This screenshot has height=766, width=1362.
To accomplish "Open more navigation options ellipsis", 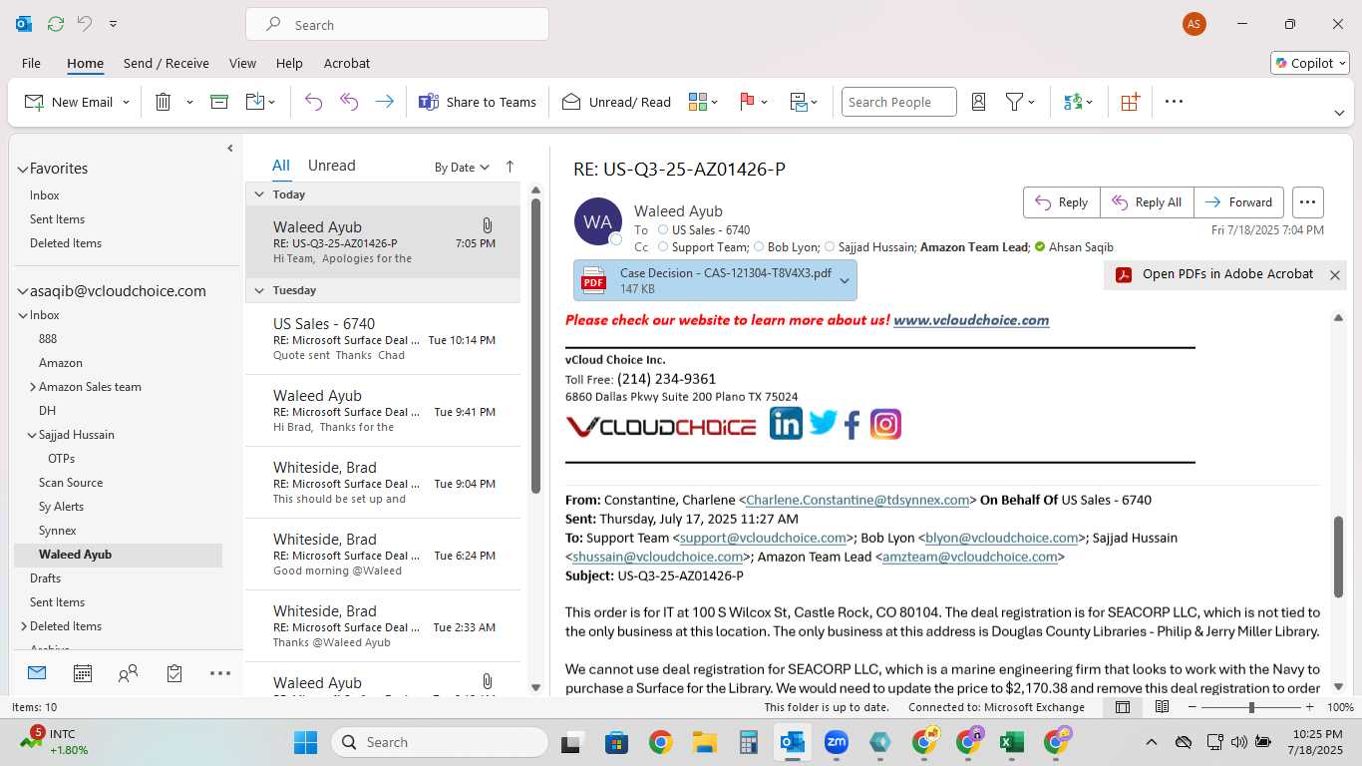I will pos(220,674).
